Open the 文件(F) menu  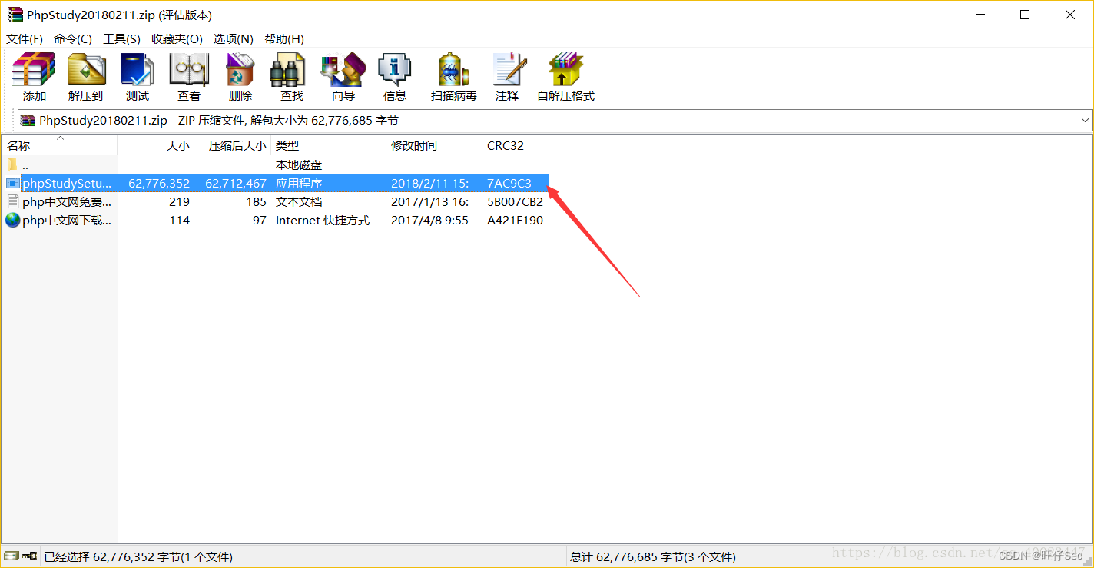pyautogui.click(x=25, y=39)
